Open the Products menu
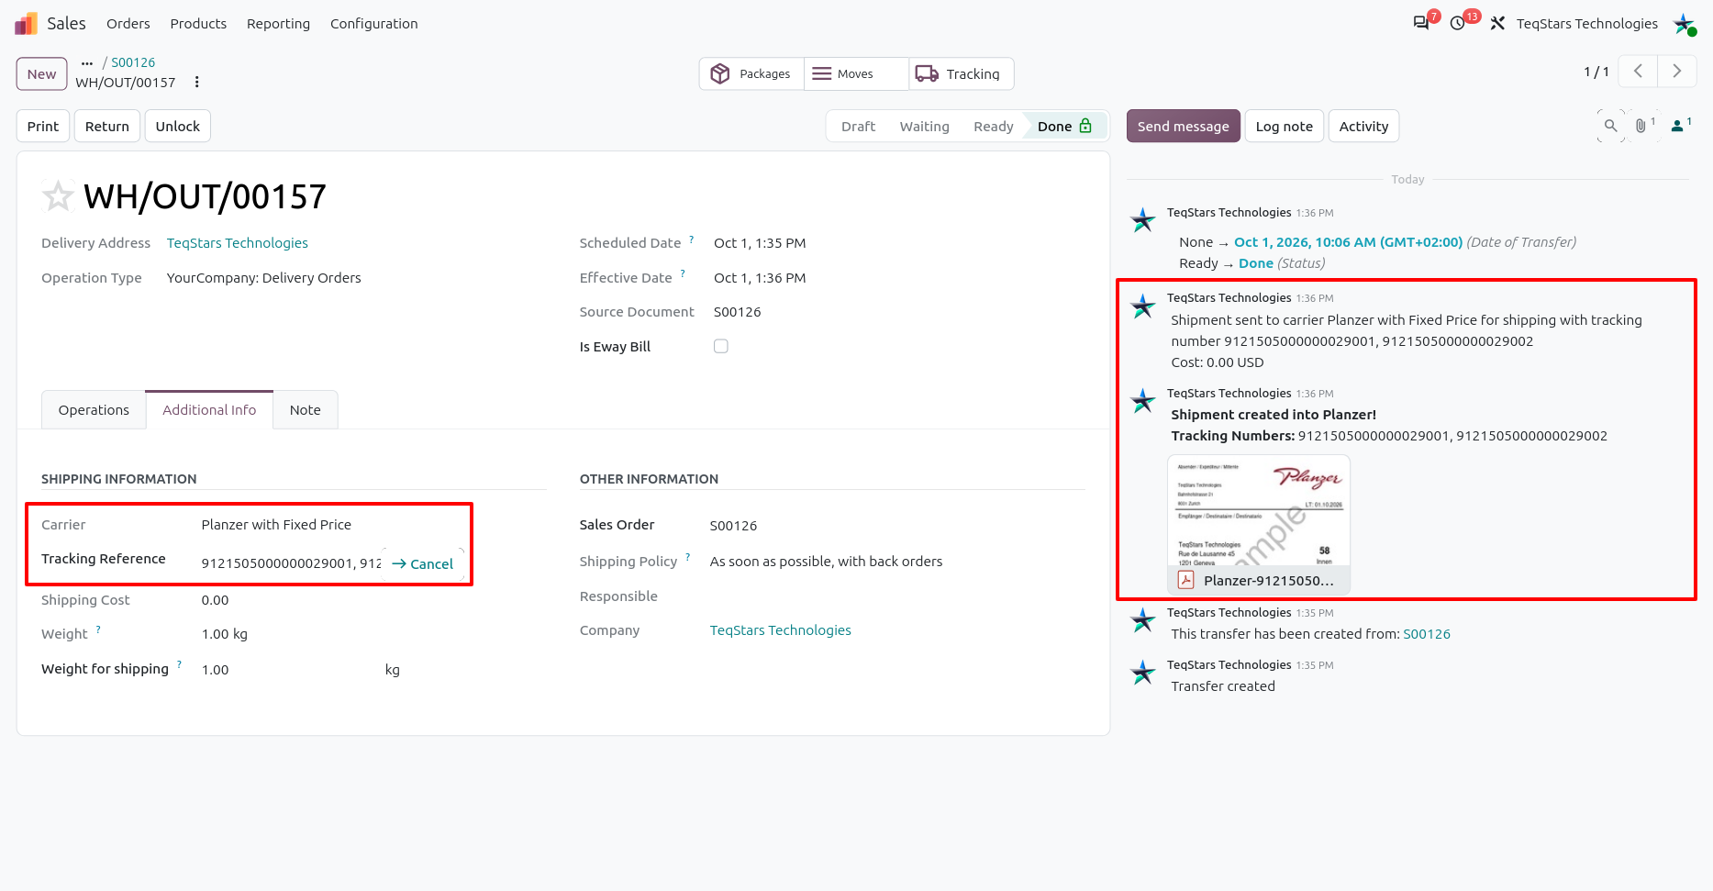The width and height of the screenshot is (1713, 891). (x=198, y=24)
